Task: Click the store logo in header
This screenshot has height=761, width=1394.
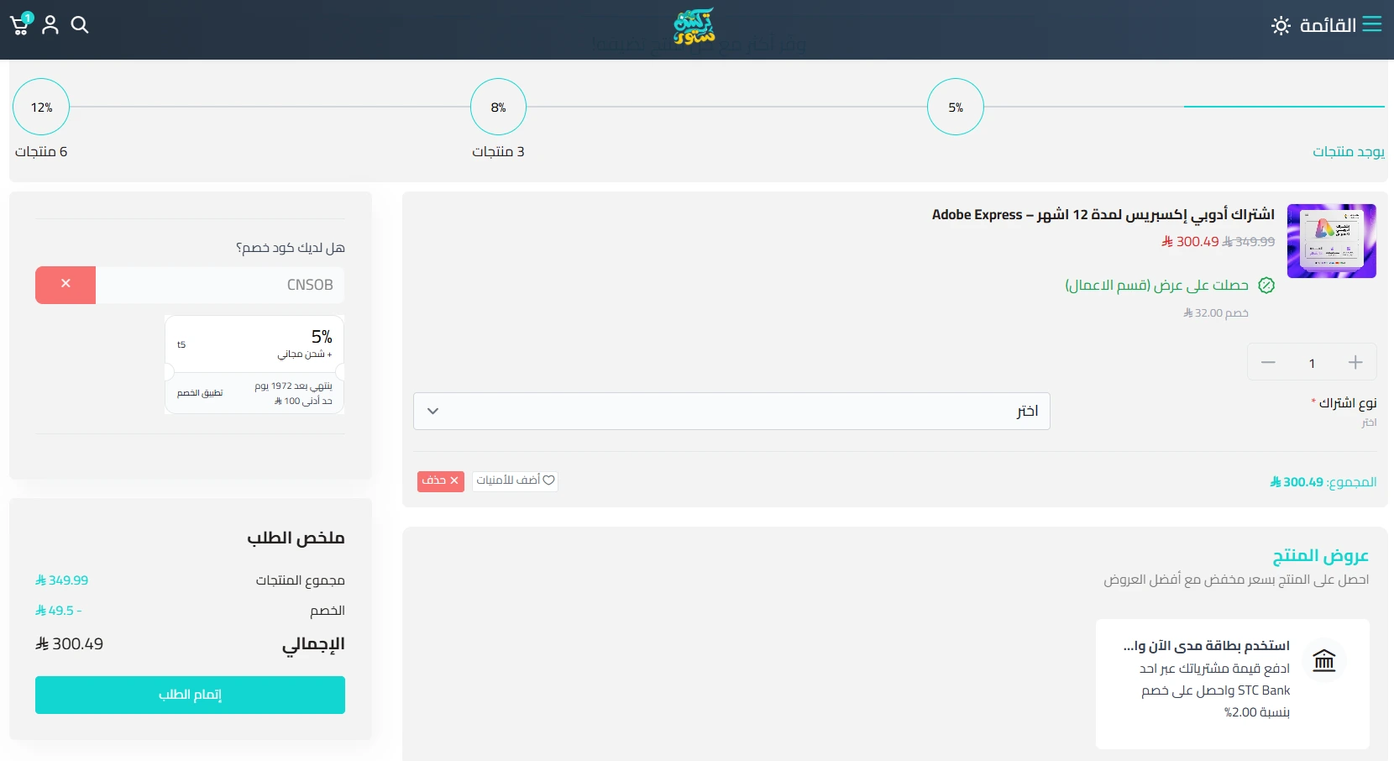Action: point(694,26)
